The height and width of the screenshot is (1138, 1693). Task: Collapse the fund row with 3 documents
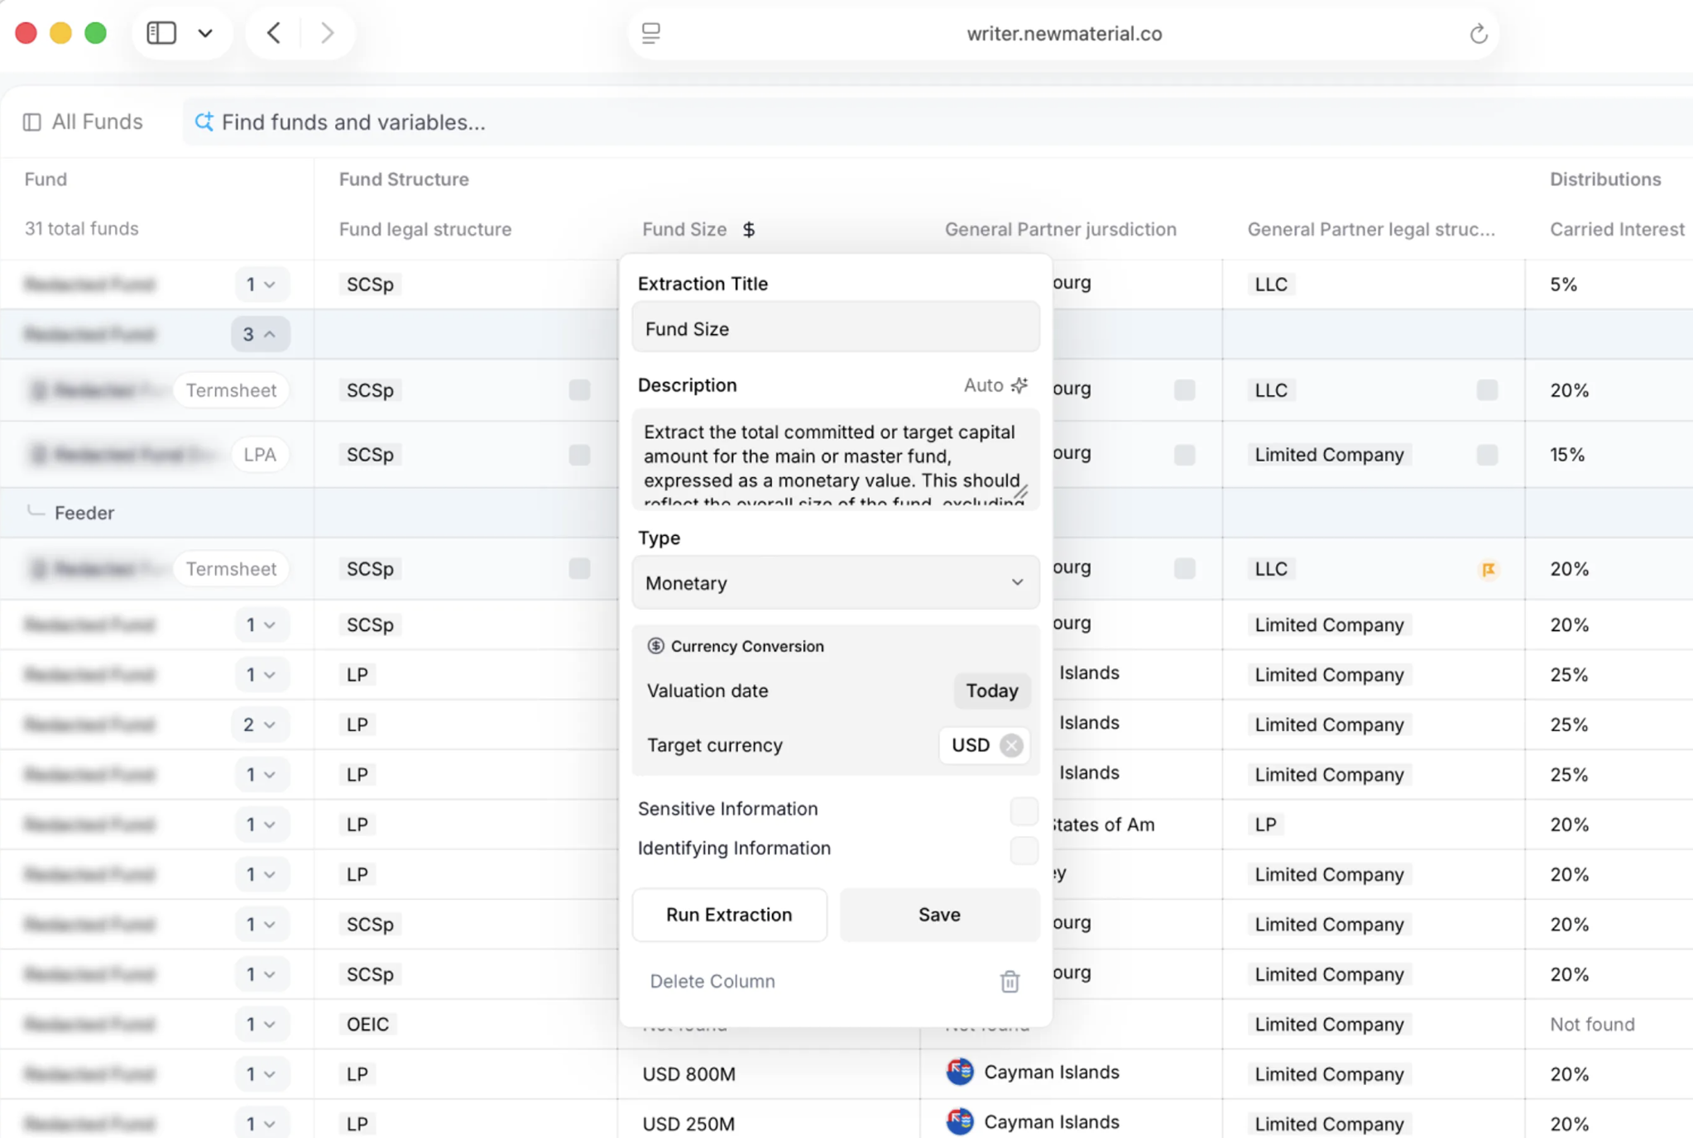260,334
